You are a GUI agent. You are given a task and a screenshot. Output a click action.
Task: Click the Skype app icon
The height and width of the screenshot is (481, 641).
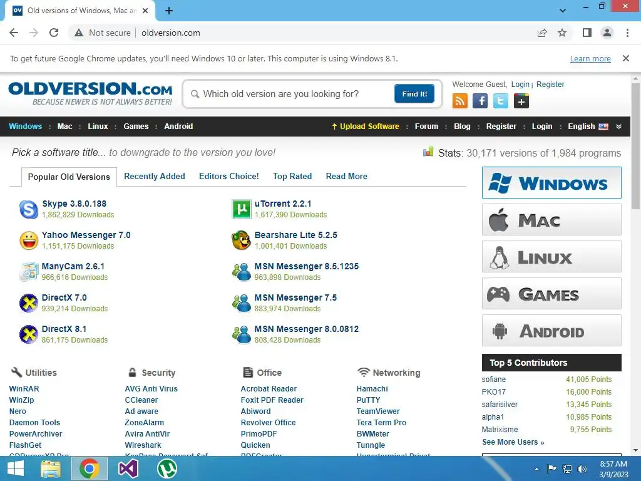[x=29, y=209]
